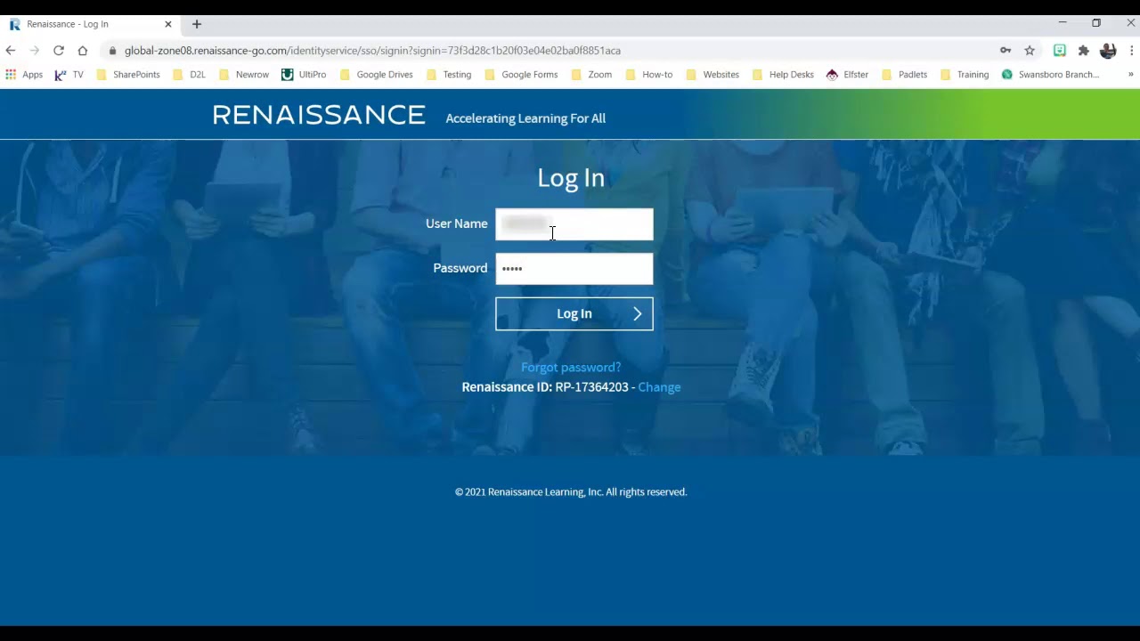
Task: Bookmark this page with the star icon
Action: tap(1030, 51)
